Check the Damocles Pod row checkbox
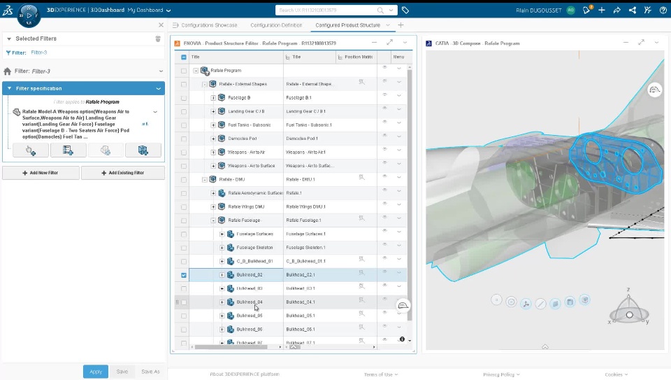The width and height of the screenshot is (671, 380). pyautogui.click(x=184, y=139)
